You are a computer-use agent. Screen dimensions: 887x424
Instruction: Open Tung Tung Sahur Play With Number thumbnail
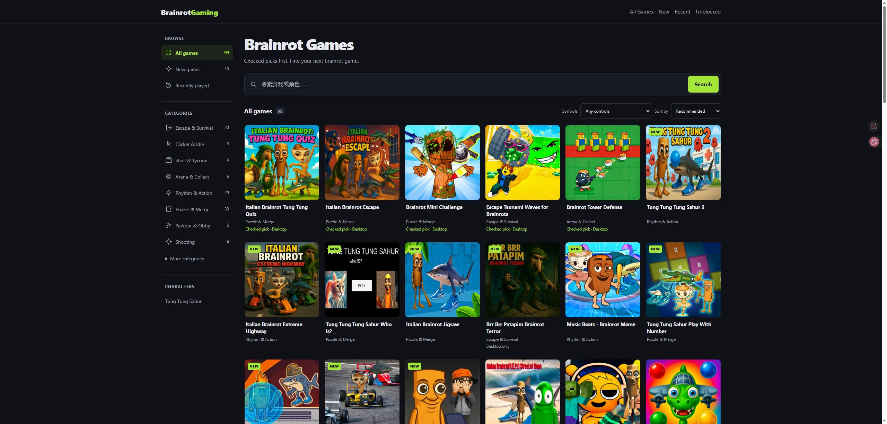683,280
